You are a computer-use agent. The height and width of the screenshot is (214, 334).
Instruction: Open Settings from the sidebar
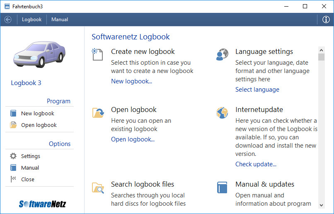point(31,156)
